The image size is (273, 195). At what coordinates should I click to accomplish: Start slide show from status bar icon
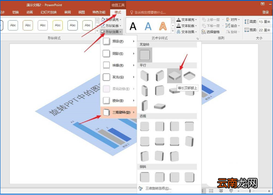click(231, 191)
